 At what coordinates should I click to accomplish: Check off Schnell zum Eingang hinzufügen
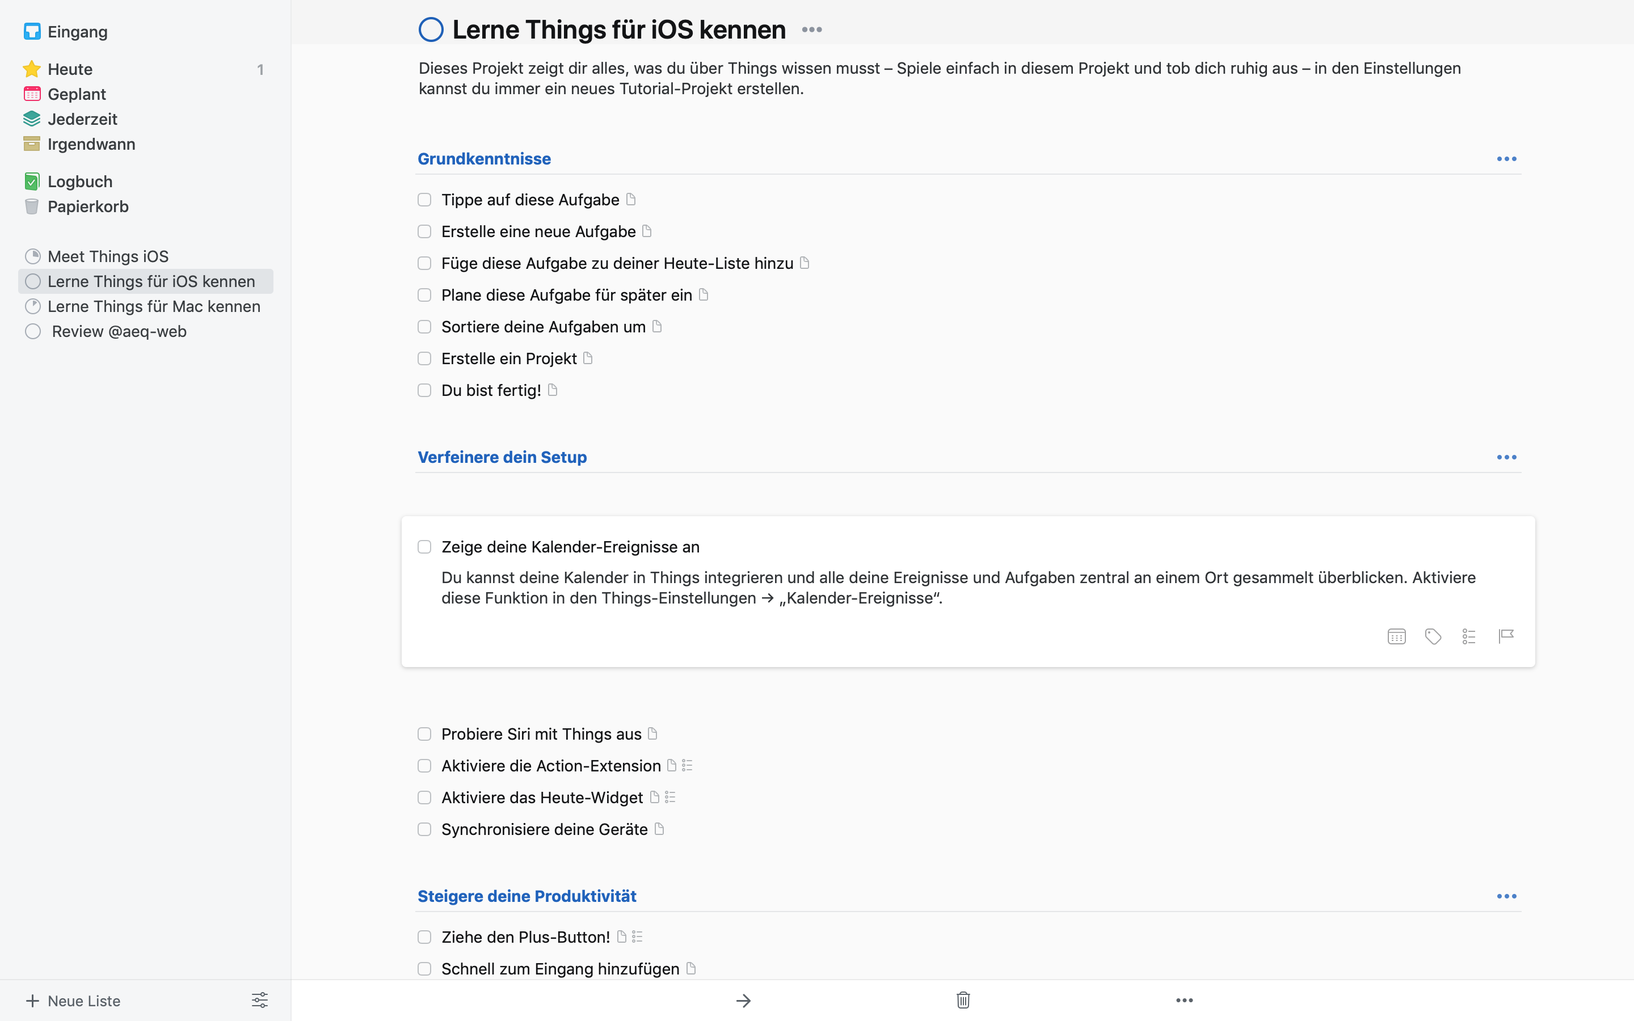point(424,969)
